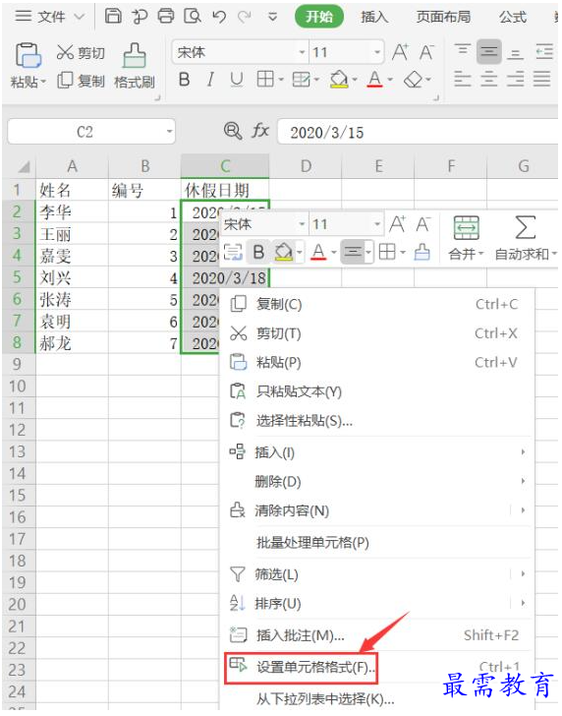This screenshot has width=562, height=716.
Task: Toggle middle vertical alignment in ribbon
Action: 489,51
